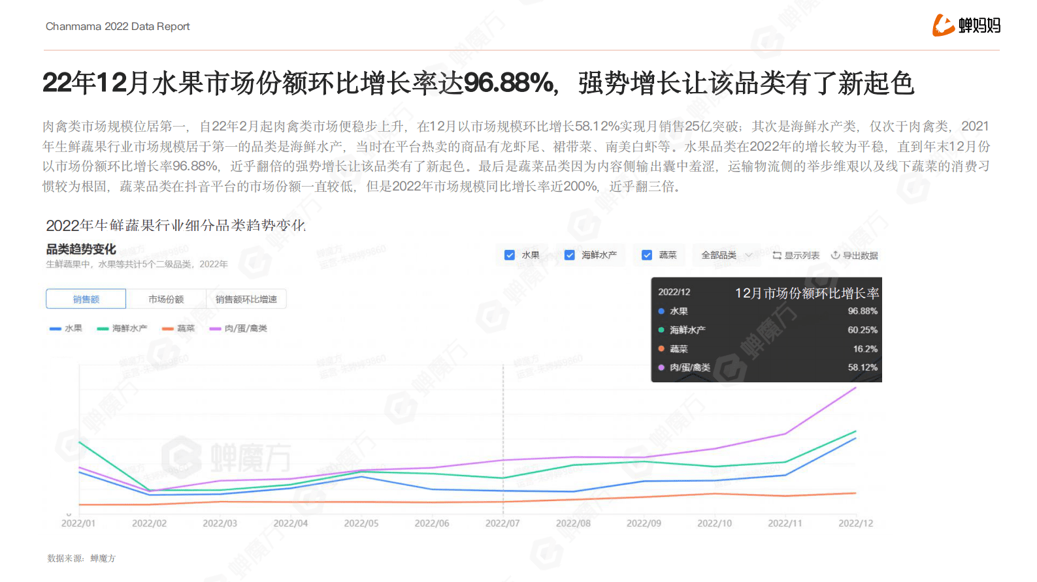Click the purple 肉/蛋/禽类 legend marker

pos(215,329)
